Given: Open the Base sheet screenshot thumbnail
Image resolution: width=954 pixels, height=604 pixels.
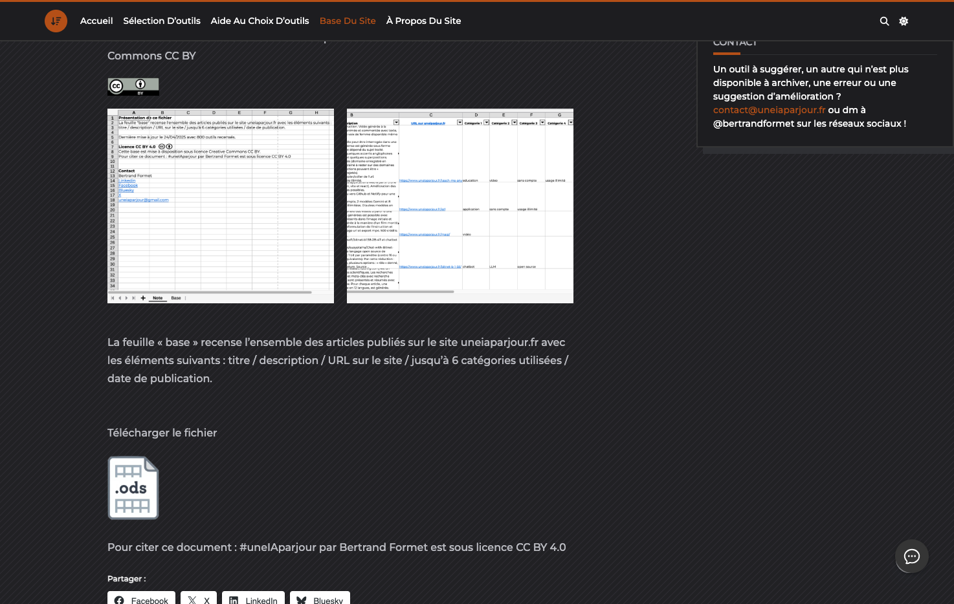Looking at the screenshot, I should [460, 206].
